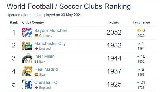The height and width of the screenshot is (92, 160).
Task: Click the Real Madrid club crest
Action: coord(27,71)
